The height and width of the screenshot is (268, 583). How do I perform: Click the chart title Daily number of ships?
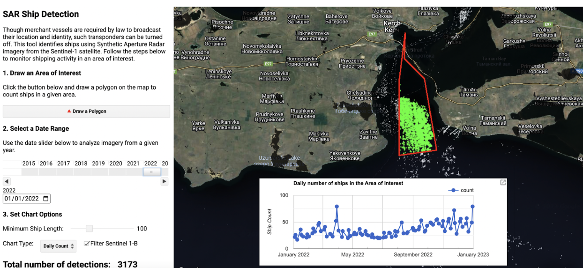pos(348,183)
